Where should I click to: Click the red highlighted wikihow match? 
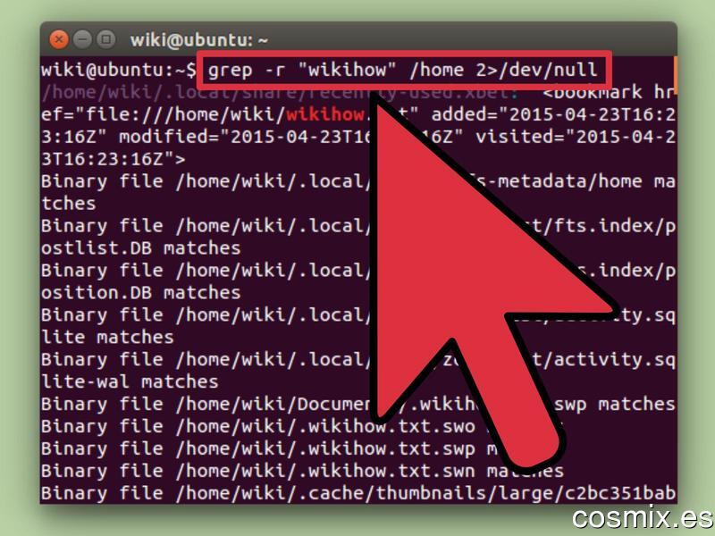click(324, 114)
